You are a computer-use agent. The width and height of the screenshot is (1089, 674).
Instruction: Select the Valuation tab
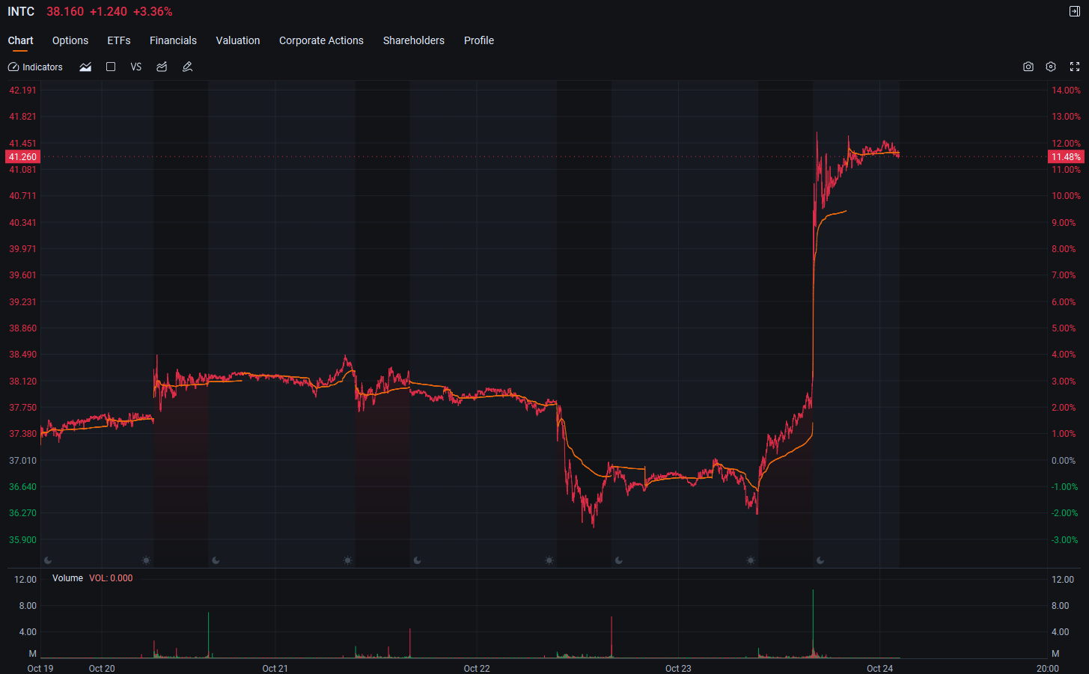point(238,40)
